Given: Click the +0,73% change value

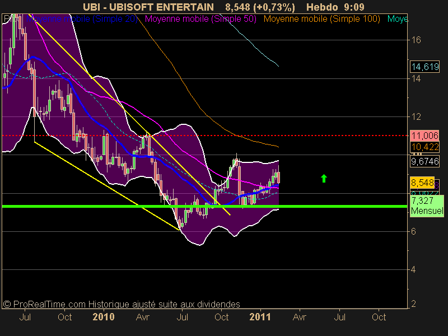Looking at the screenshot, I should pos(274,7).
